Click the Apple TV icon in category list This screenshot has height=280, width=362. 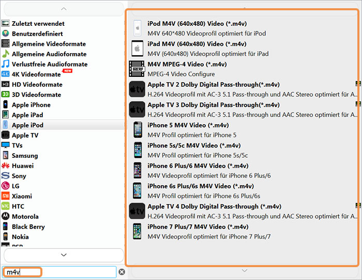coord(6,135)
